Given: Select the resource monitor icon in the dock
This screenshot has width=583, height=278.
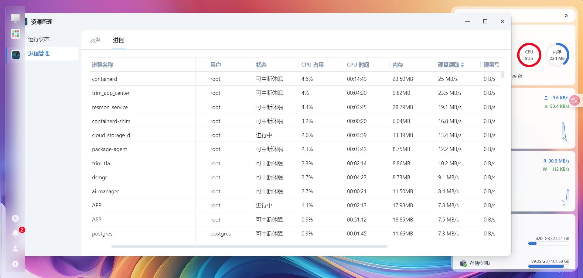Looking at the screenshot, I should tap(15, 55).
